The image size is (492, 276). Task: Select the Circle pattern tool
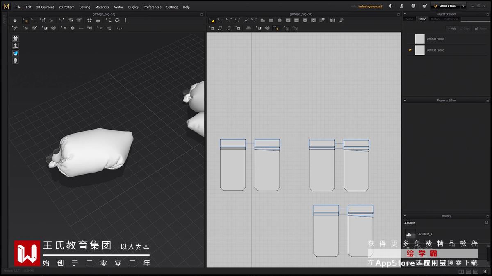280,20
